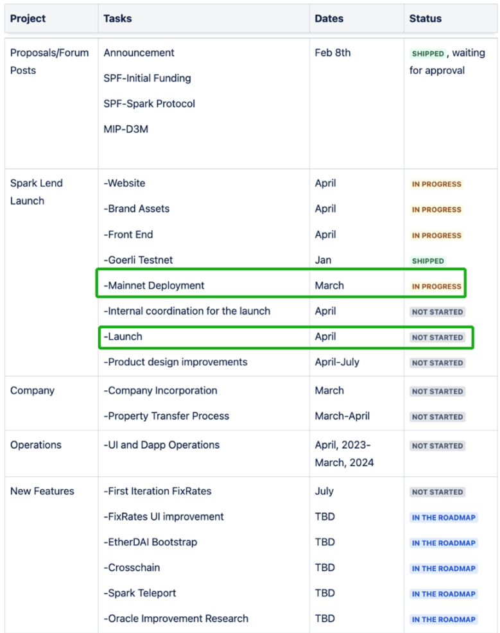Select the Spark Lend Launch project cell
This screenshot has width=500, height=633.
click(x=36, y=192)
